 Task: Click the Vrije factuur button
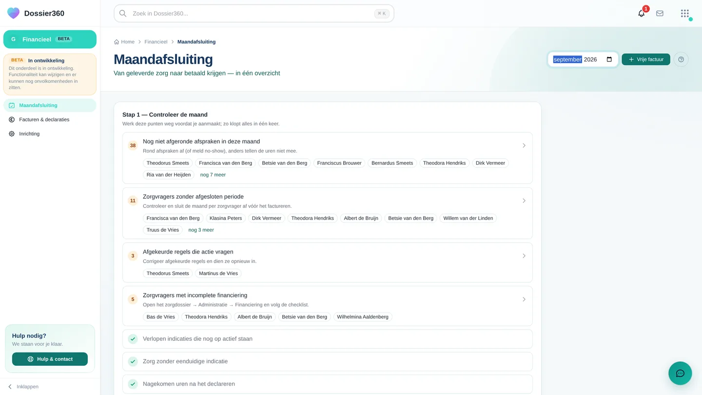pyautogui.click(x=646, y=59)
